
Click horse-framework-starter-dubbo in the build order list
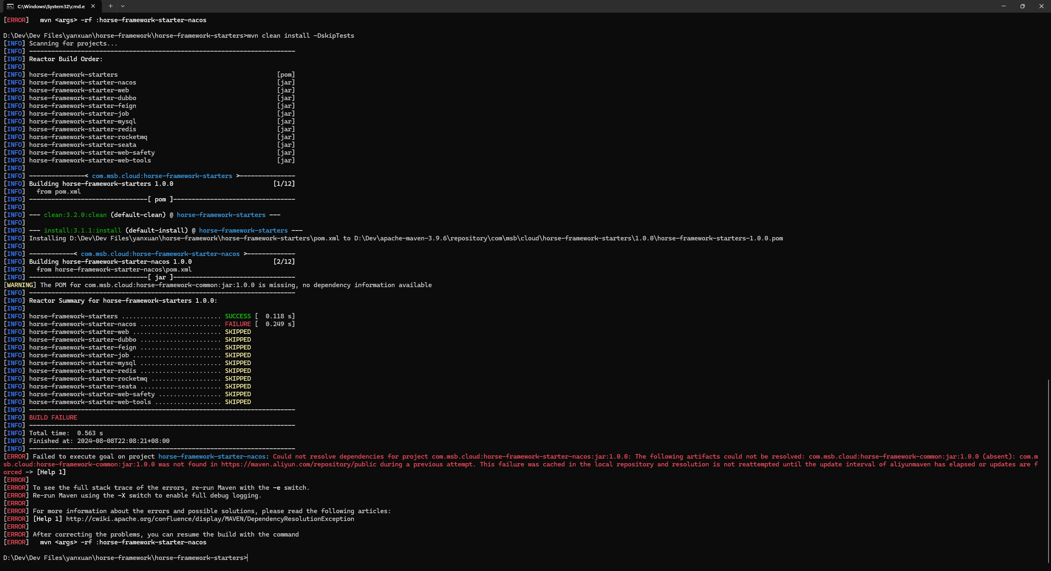(x=83, y=98)
